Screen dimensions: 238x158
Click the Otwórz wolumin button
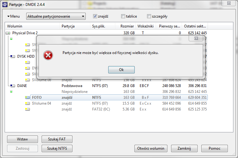[x=151, y=148]
